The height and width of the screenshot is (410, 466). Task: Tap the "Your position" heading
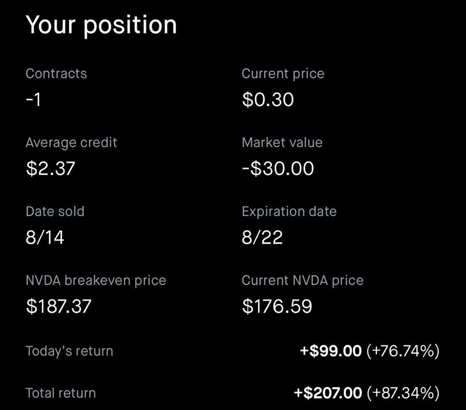point(101,25)
